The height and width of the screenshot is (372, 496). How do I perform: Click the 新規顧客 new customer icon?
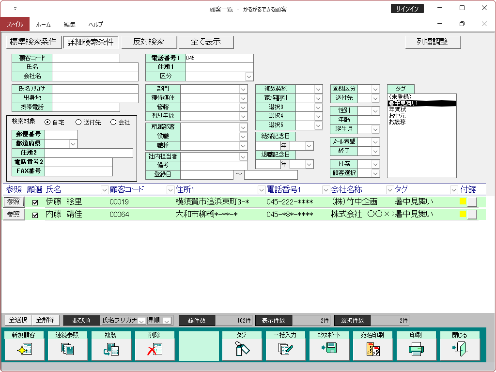coord(24,349)
